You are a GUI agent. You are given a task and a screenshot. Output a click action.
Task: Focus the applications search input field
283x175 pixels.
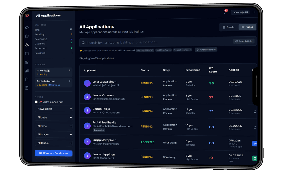coord(156,43)
